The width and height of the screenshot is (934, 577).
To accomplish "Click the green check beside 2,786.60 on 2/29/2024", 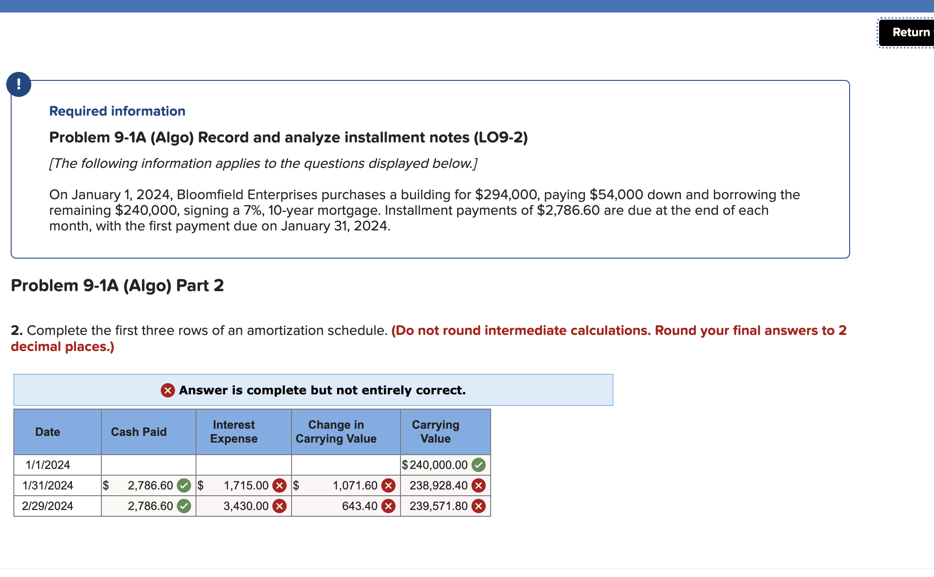I will coord(183,506).
